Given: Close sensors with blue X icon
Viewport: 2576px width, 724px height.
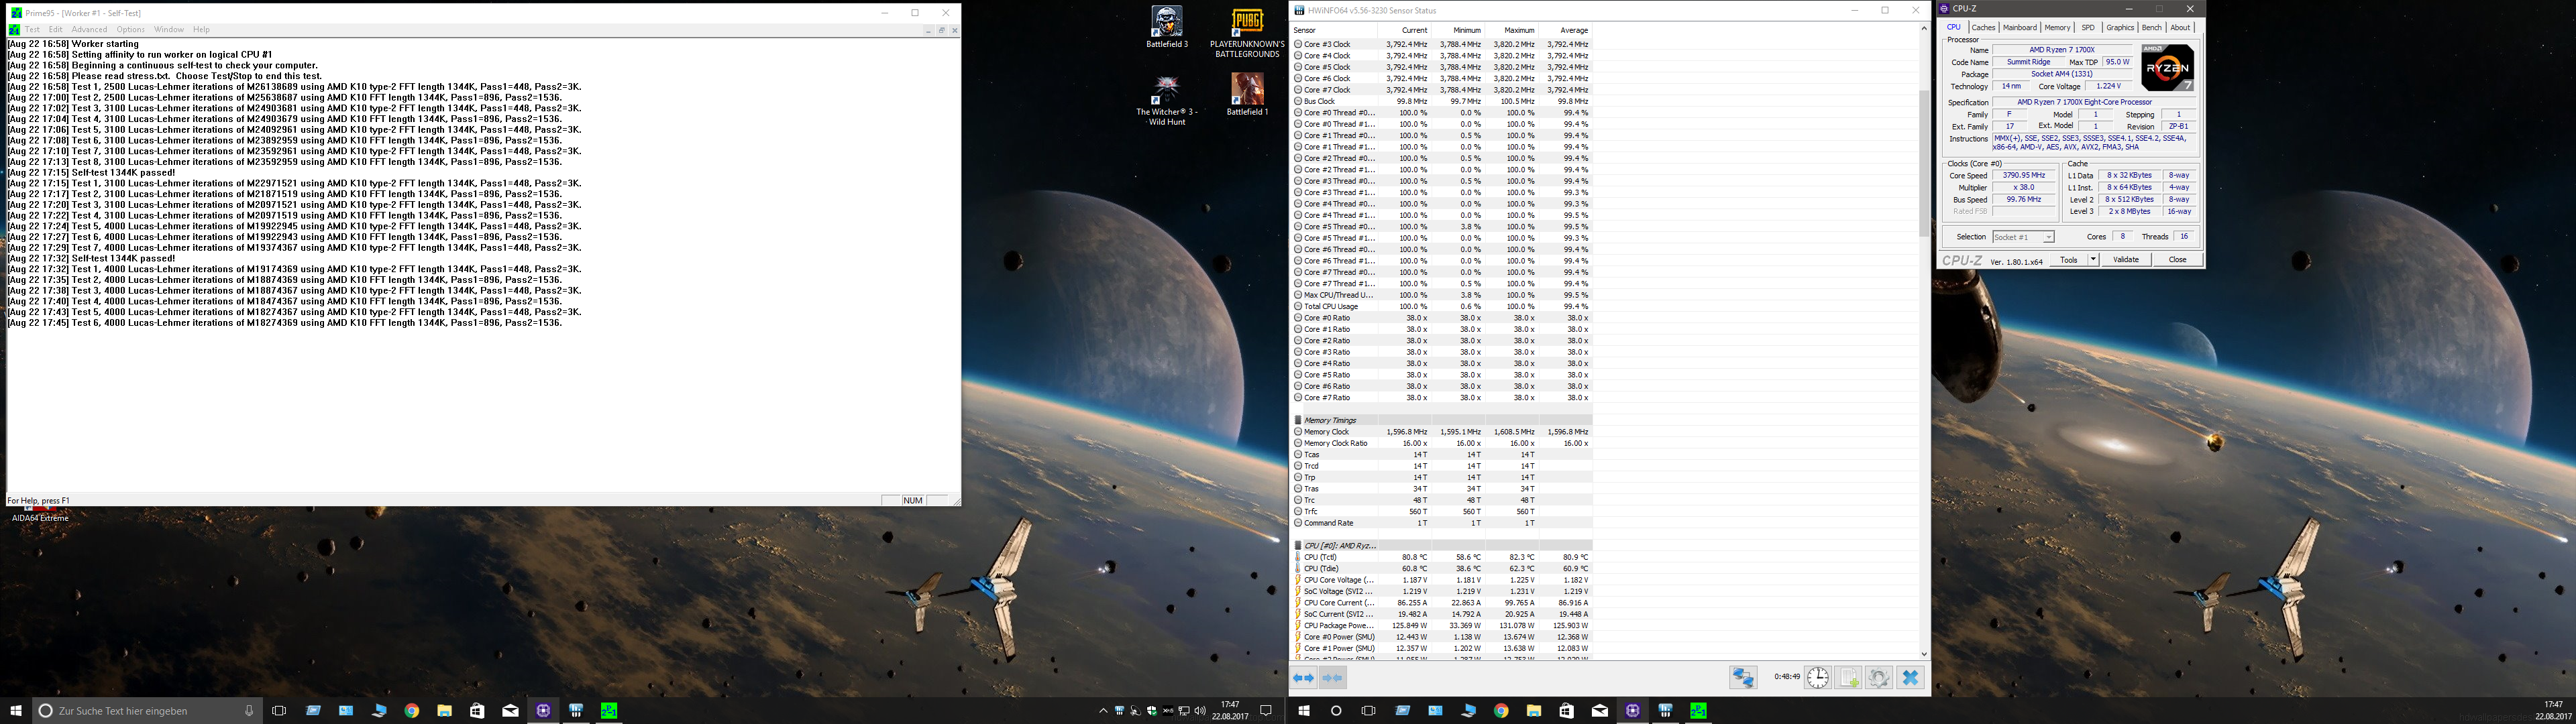Looking at the screenshot, I should (1910, 678).
